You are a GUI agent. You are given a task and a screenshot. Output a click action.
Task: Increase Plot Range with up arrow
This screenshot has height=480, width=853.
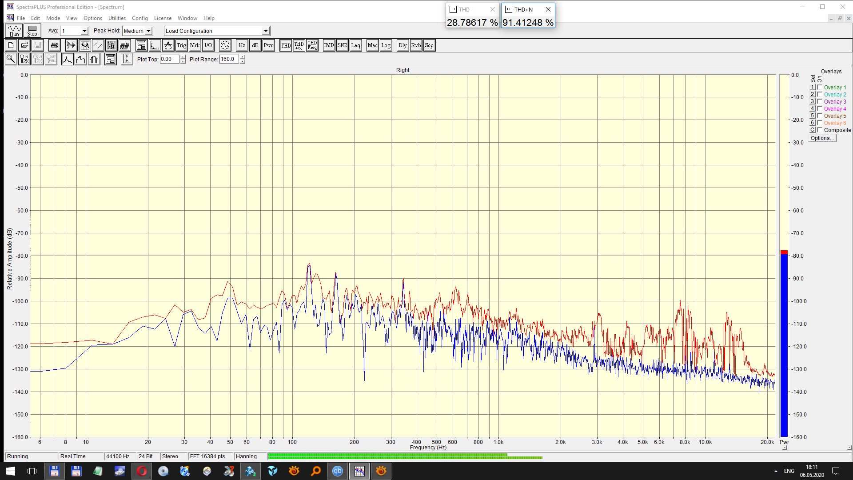(x=243, y=57)
